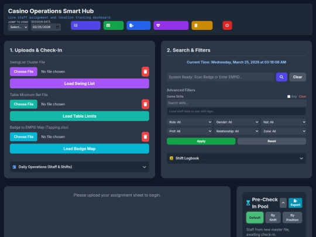Open the Role: All dropdown
This screenshot has height=237, width=316.
pos(190,122)
